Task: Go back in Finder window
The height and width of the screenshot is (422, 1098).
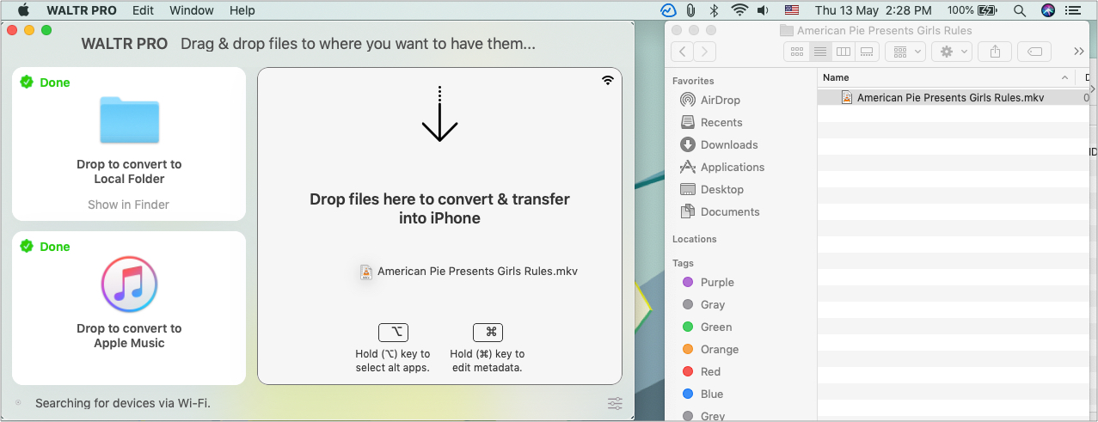Action: (682, 52)
